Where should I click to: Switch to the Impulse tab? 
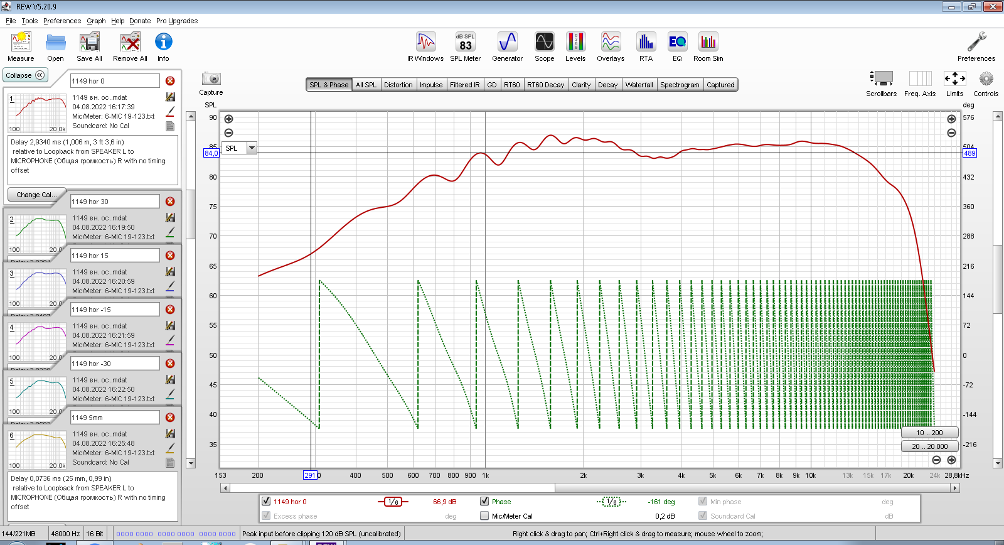(431, 85)
